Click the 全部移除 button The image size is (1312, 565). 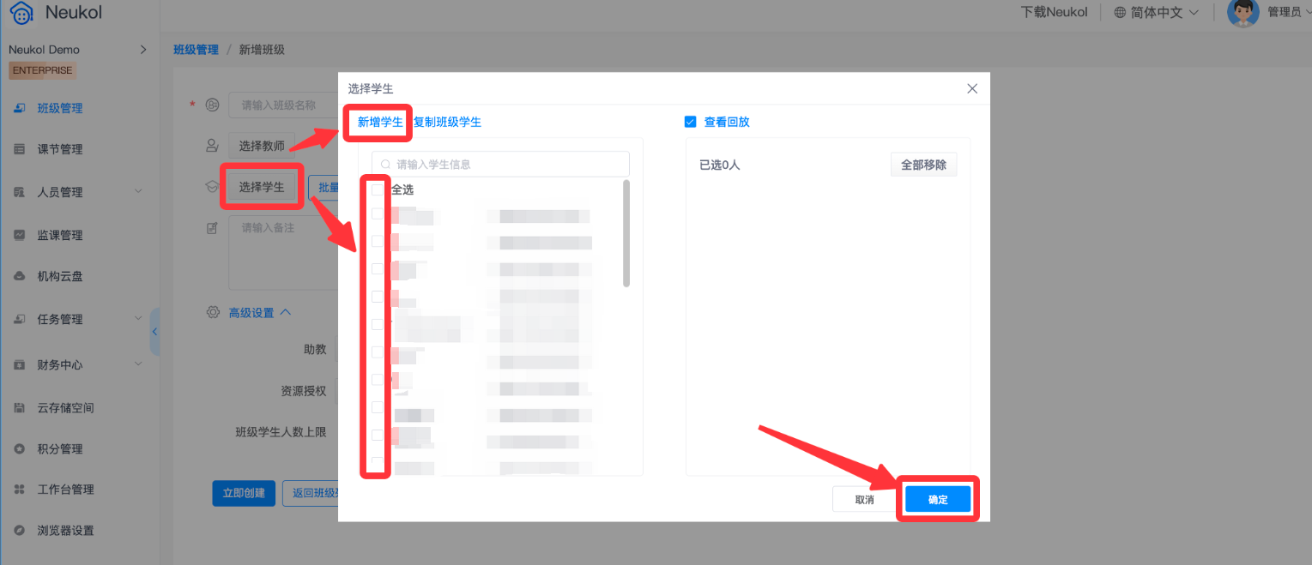click(x=923, y=165)
